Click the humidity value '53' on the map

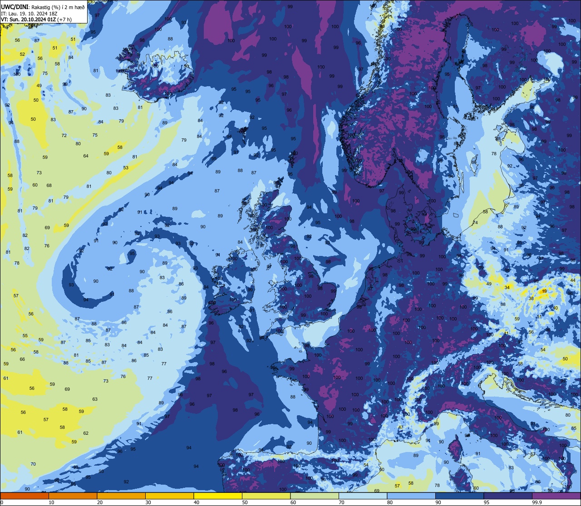click(x=126, y=168)
